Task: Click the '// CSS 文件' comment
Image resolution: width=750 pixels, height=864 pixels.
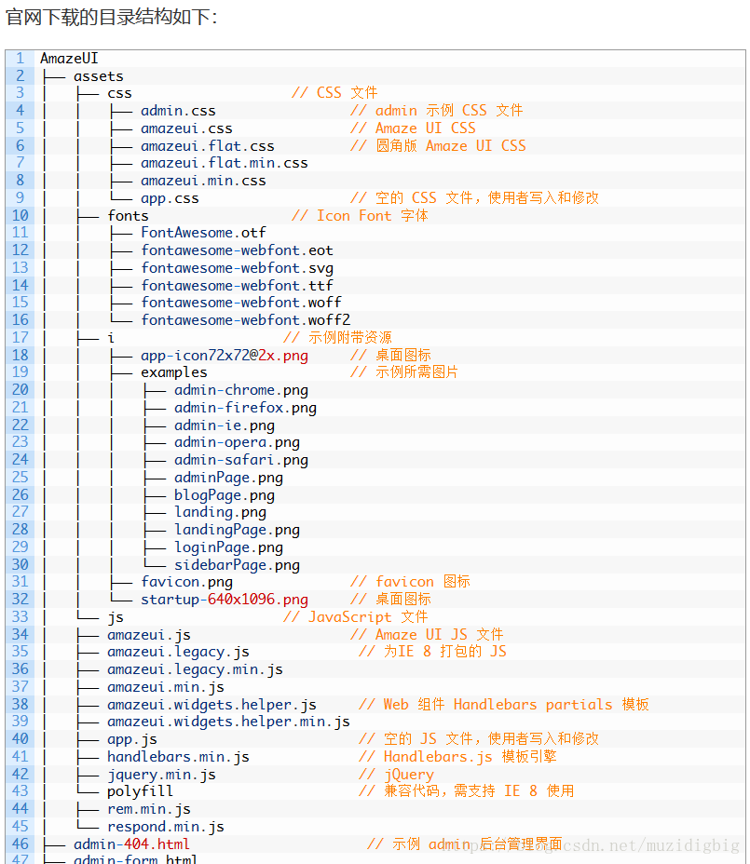Action: point(334,92)
